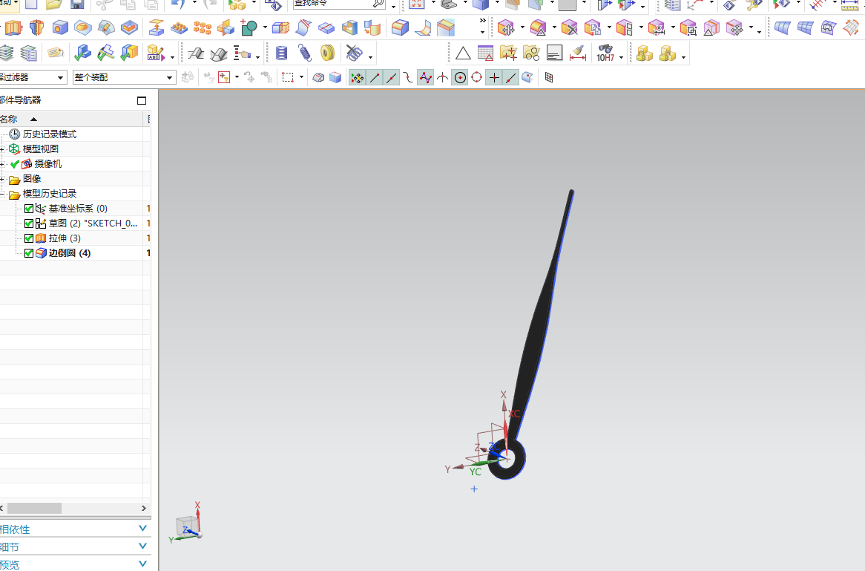Open the 10H7 fit tolerance tool

point(605,53)
